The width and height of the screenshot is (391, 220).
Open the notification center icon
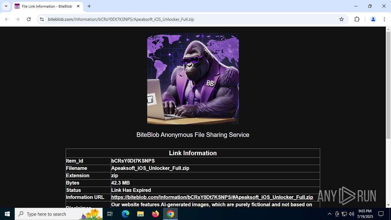click(381, 214)
